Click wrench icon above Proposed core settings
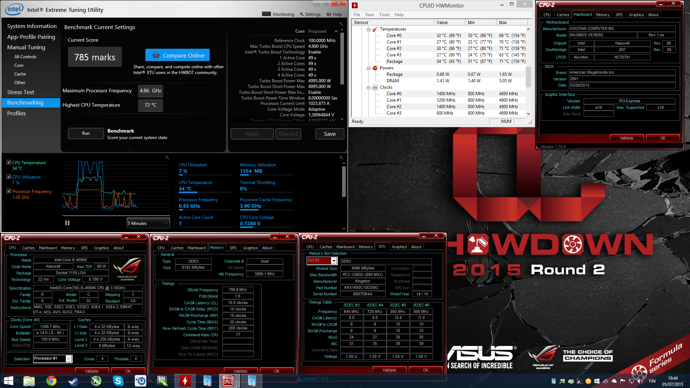690x388 pixels. tap(341, 24)
